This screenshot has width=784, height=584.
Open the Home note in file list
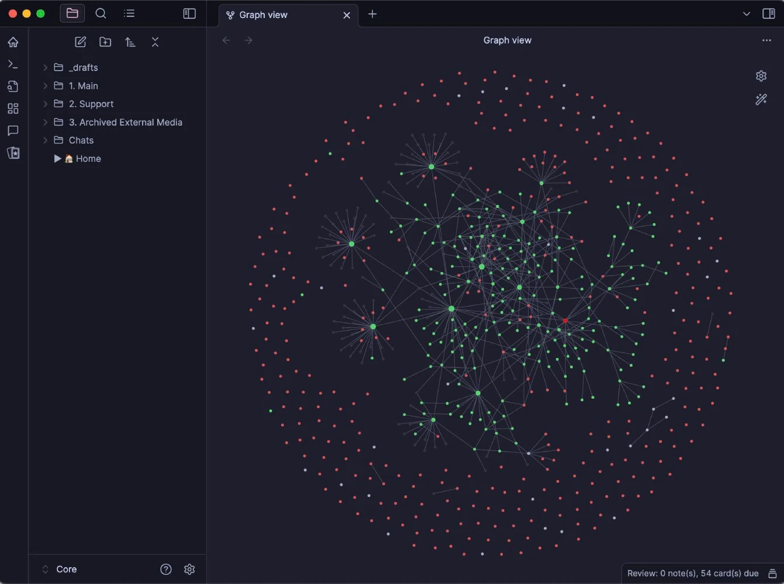(88, 159)
